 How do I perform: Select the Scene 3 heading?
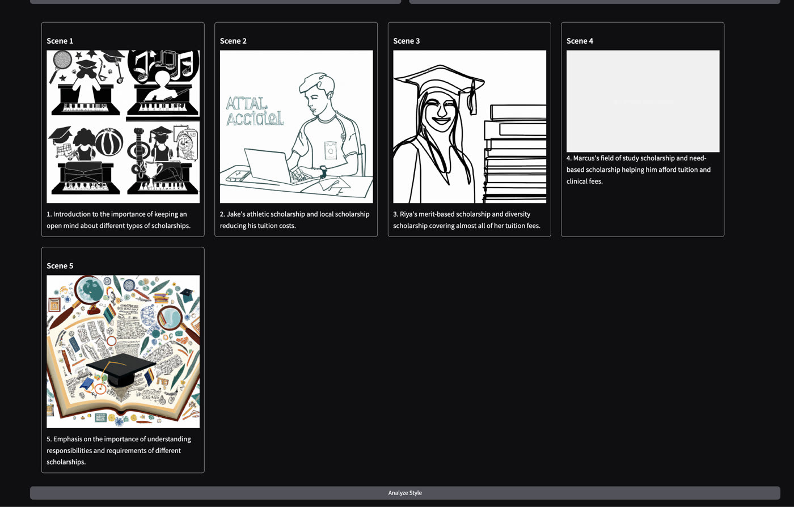407,41
